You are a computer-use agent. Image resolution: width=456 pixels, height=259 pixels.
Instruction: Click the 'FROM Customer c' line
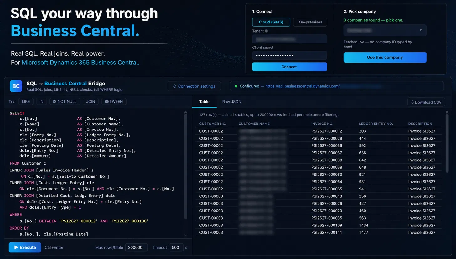tap(28, 163)
